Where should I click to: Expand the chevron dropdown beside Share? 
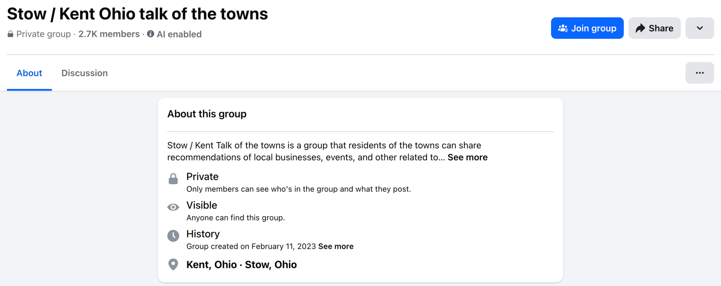pyautogui.click(x=699, y=28)
